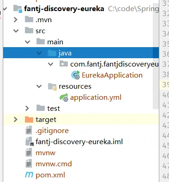Collapse the com.fantj package
Screen dimensions: 169x182
pyautogui.click(x=50, y=64)
